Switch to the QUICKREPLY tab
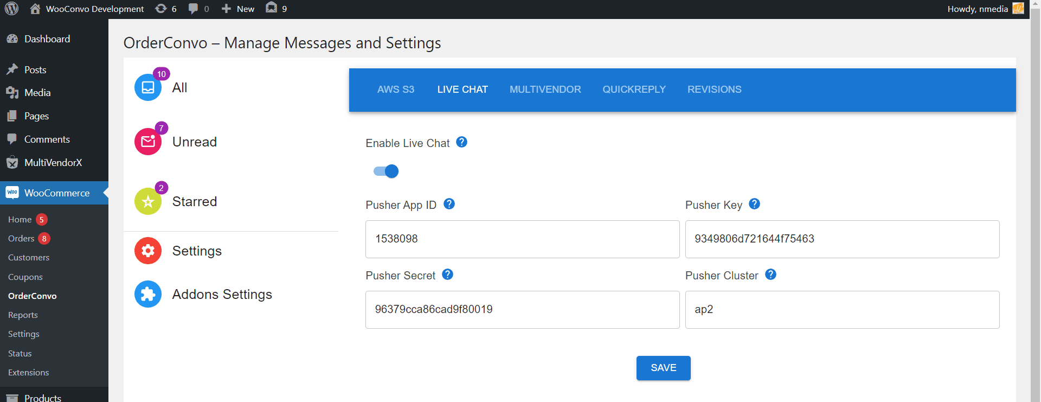This screenshot has height=402, width=1041. (x=634, y=90)
